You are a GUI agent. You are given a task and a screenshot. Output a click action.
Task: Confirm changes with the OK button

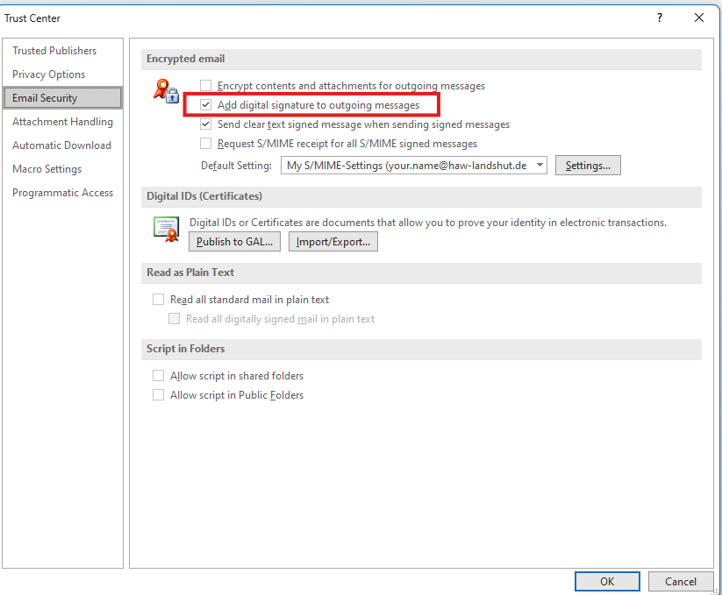pyautogui.click(x=607, y=581)
